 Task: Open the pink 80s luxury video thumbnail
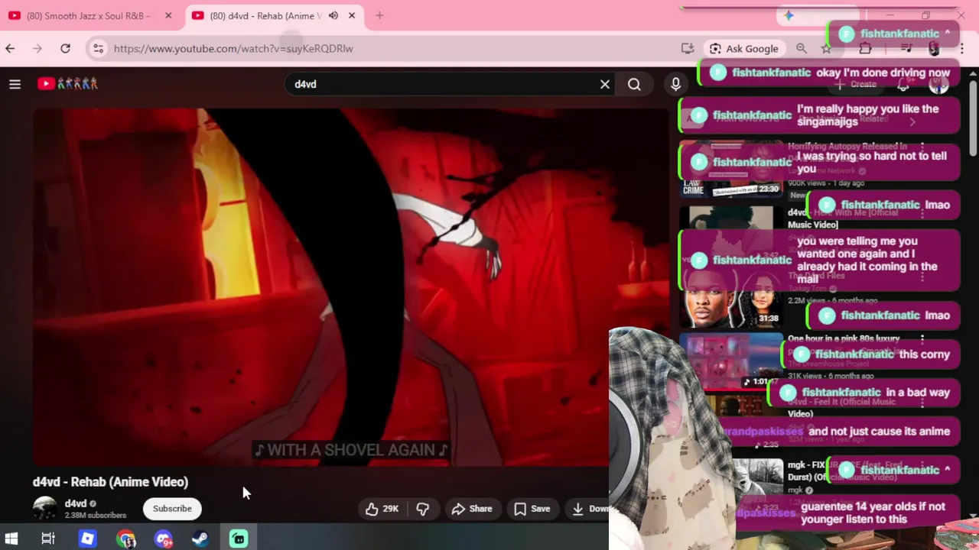point(731,361)
